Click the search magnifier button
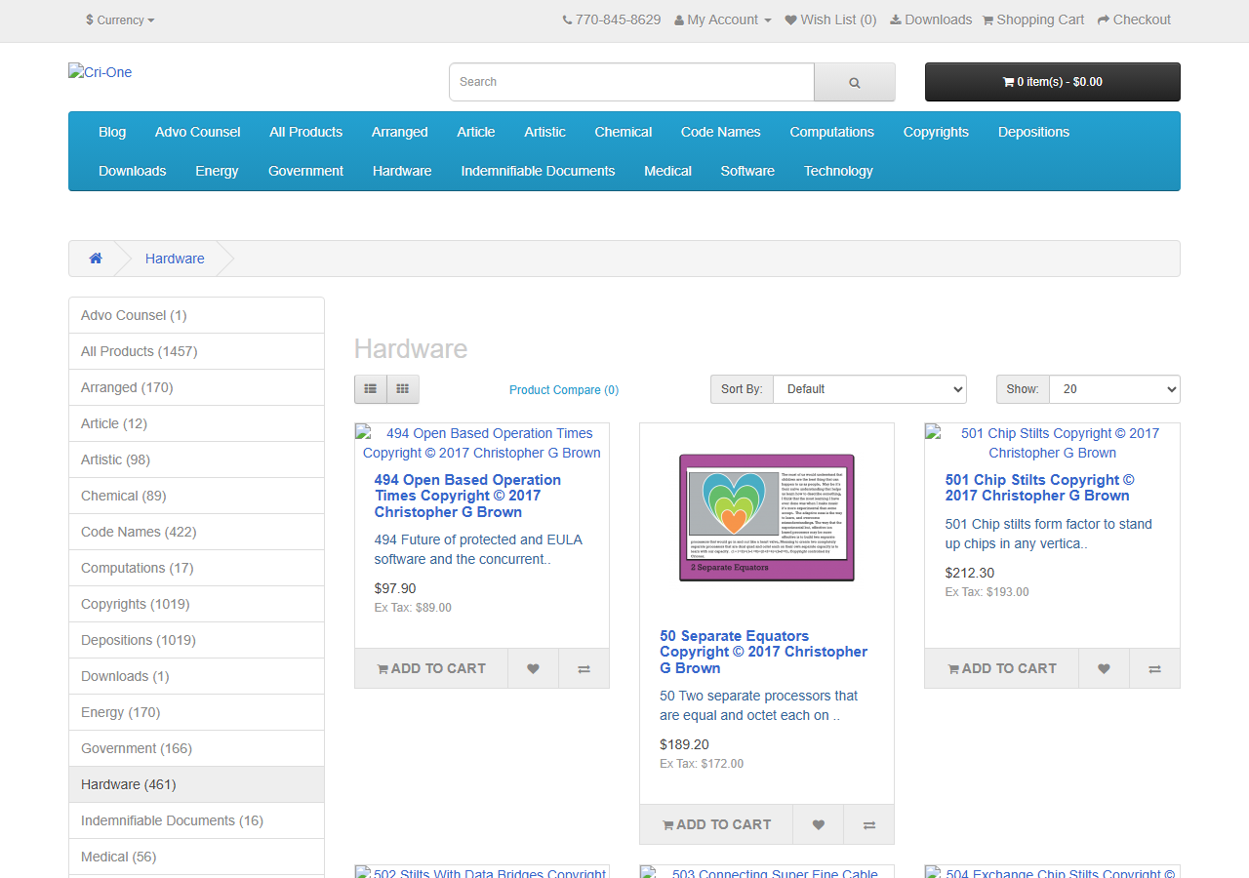This screenshot has width=1249, height=878. click(854, 82)
